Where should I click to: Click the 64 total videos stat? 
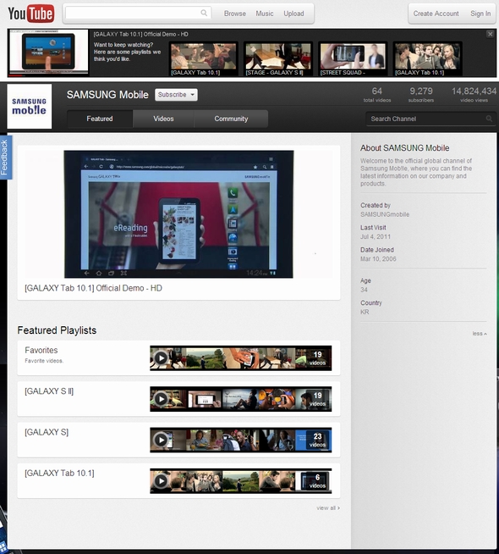pos(377,95)
